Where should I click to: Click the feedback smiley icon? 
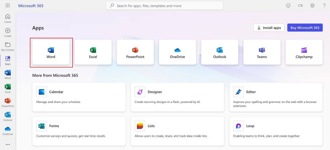pyautogui.click(x=288, y=6)
